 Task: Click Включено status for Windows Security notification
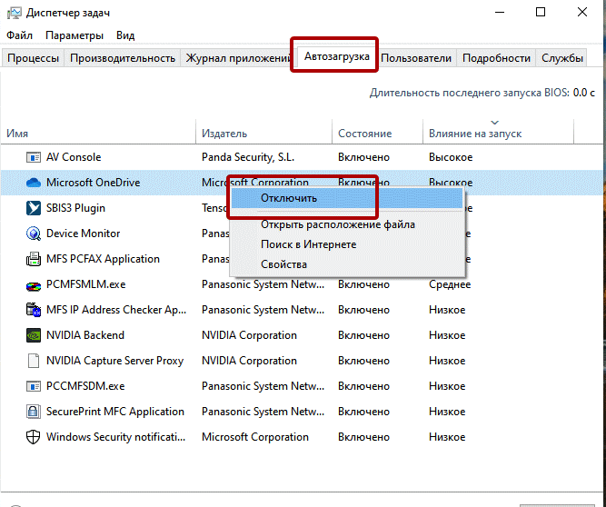point(363,437)
